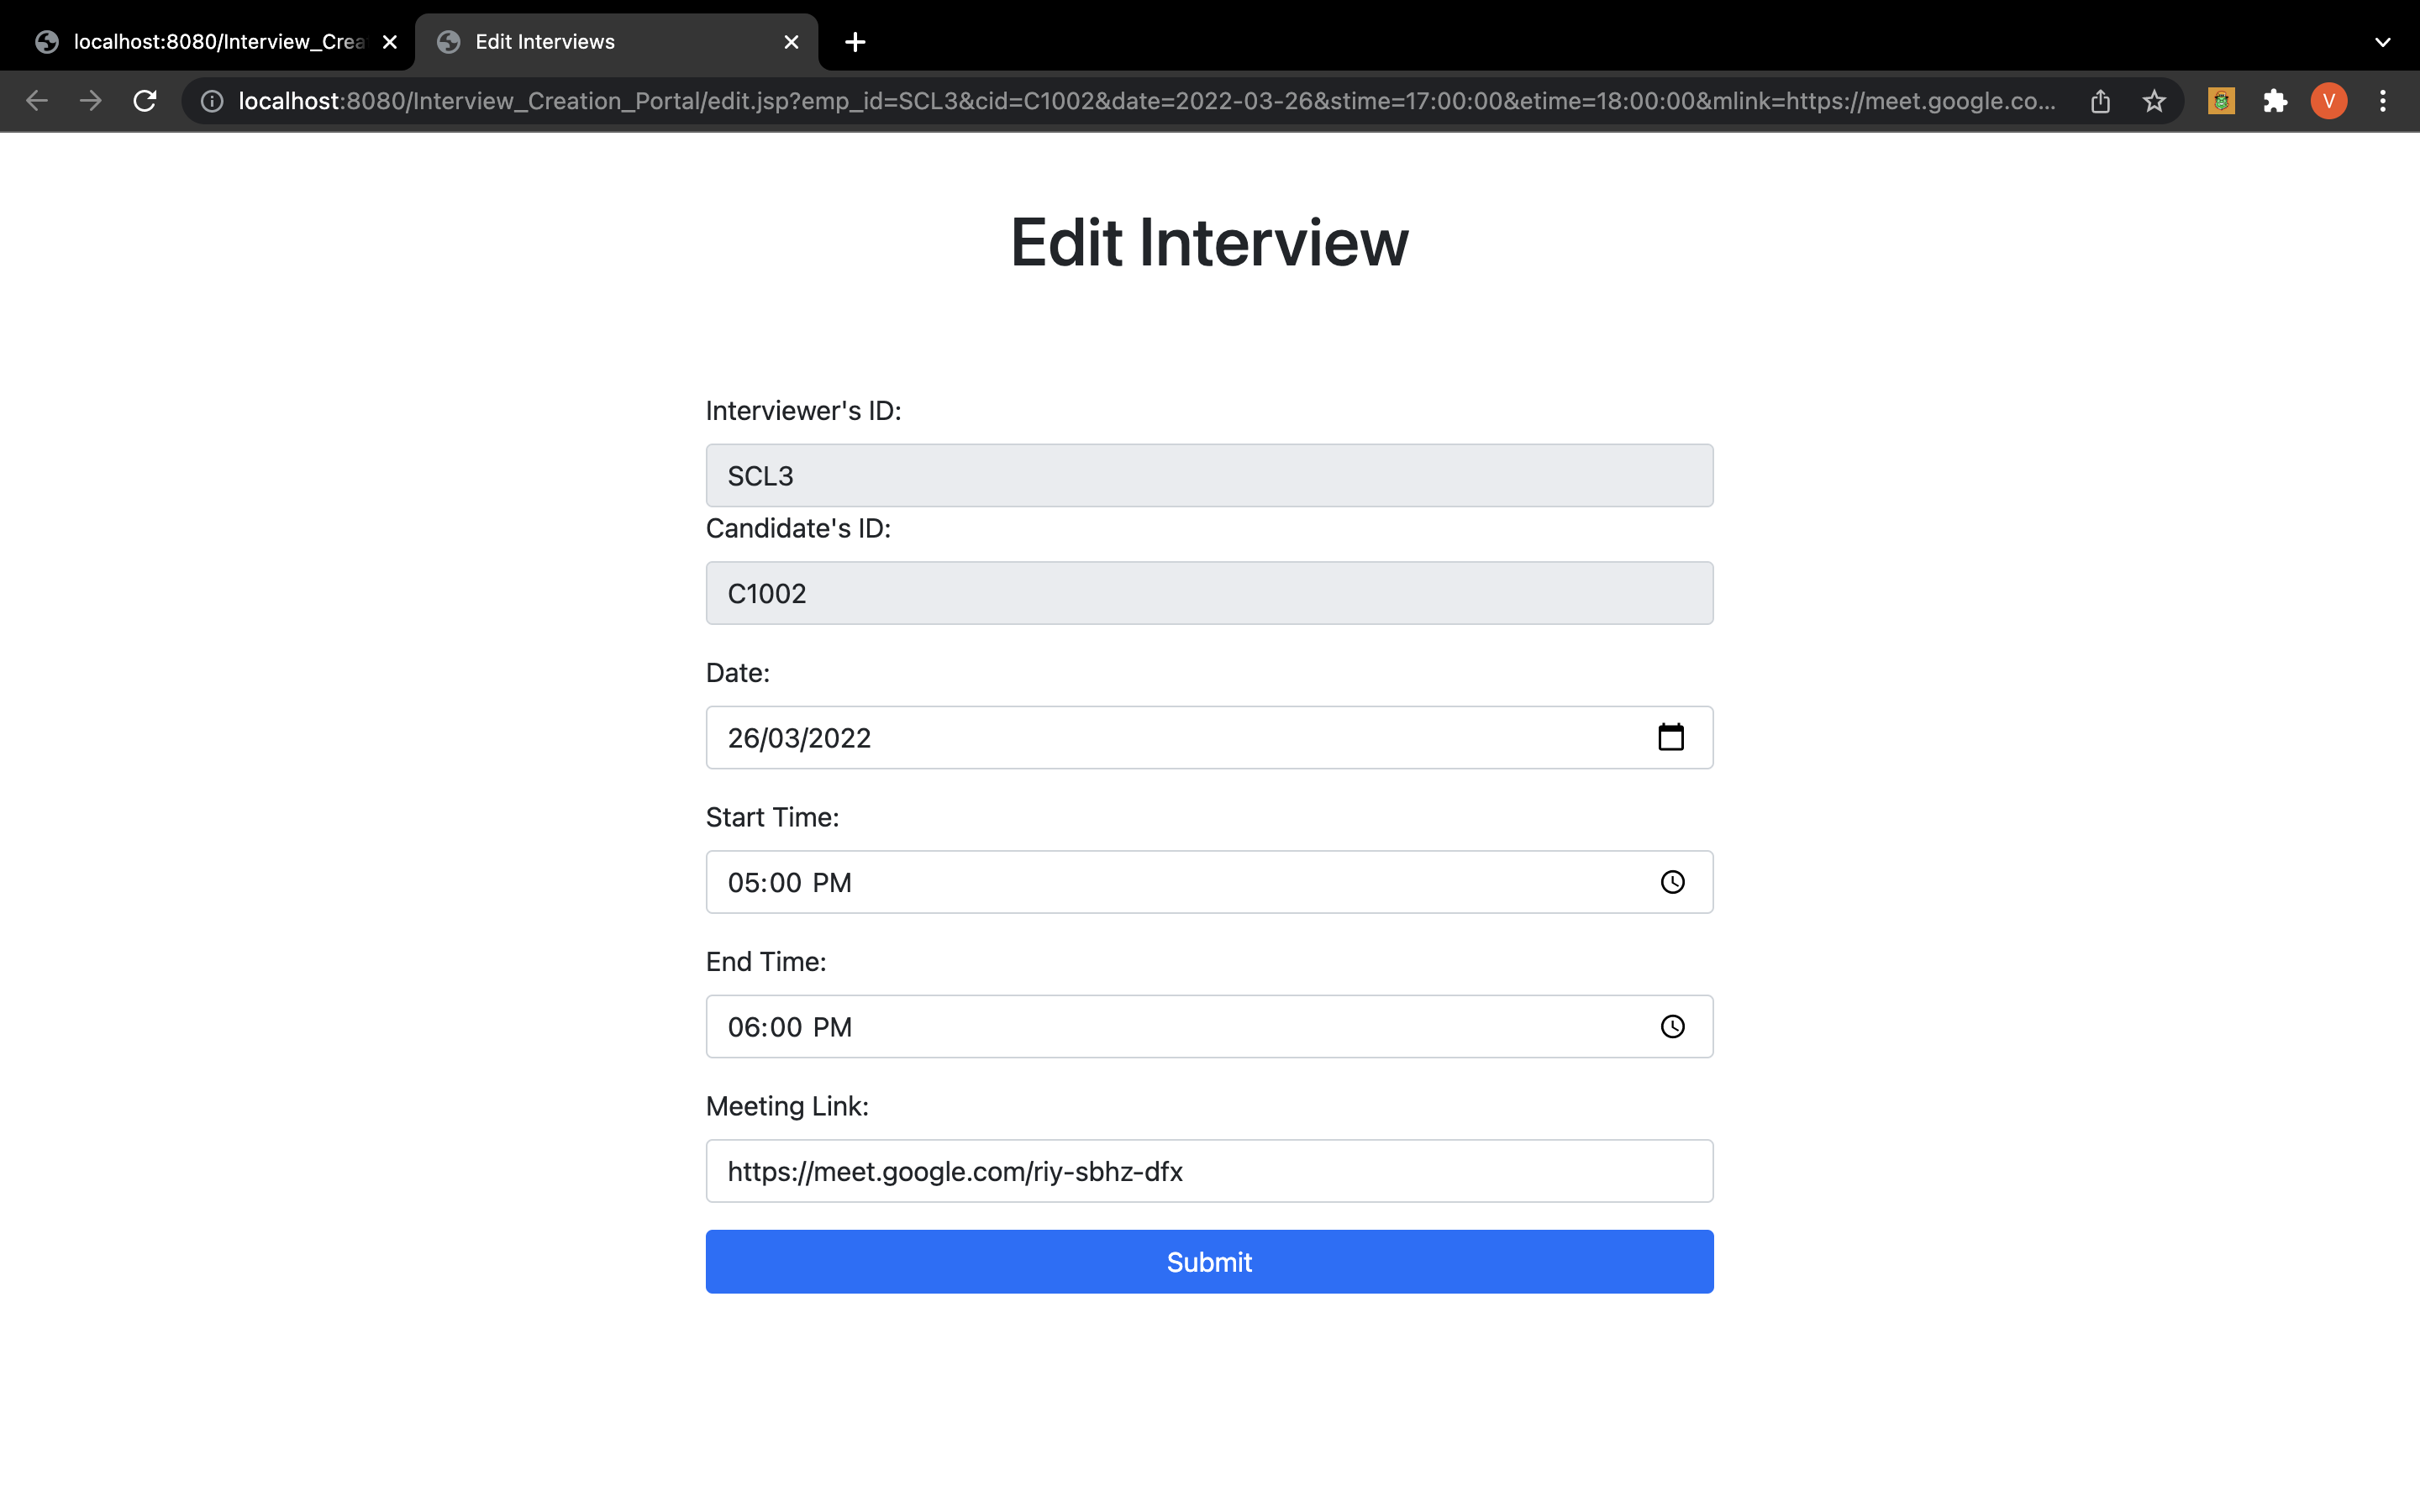Select the Edit Interviews tab
2420x1512 pixels.
click(x=545, y=42)
